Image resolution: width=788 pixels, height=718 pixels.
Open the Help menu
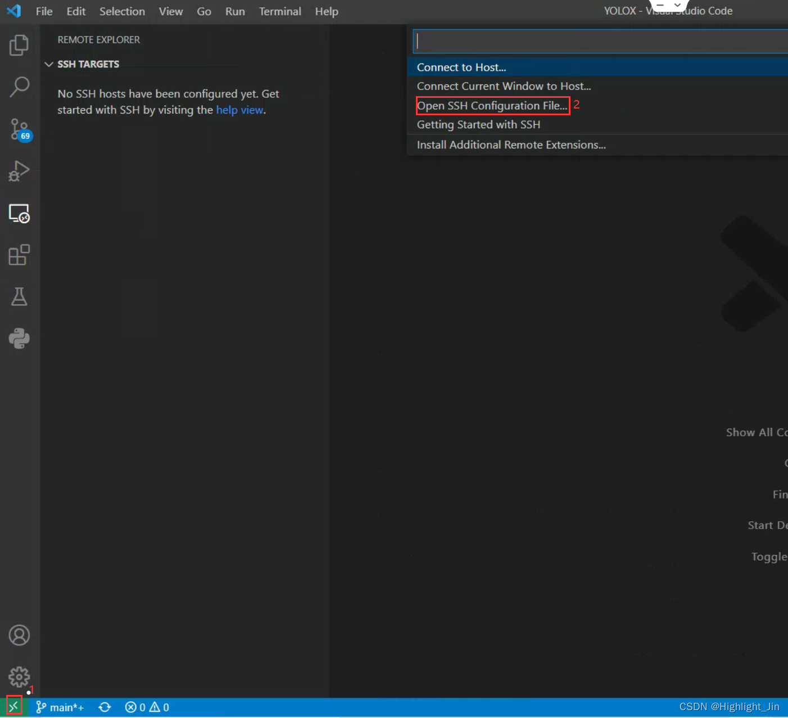pyautogui.click(x=326, y=11)
